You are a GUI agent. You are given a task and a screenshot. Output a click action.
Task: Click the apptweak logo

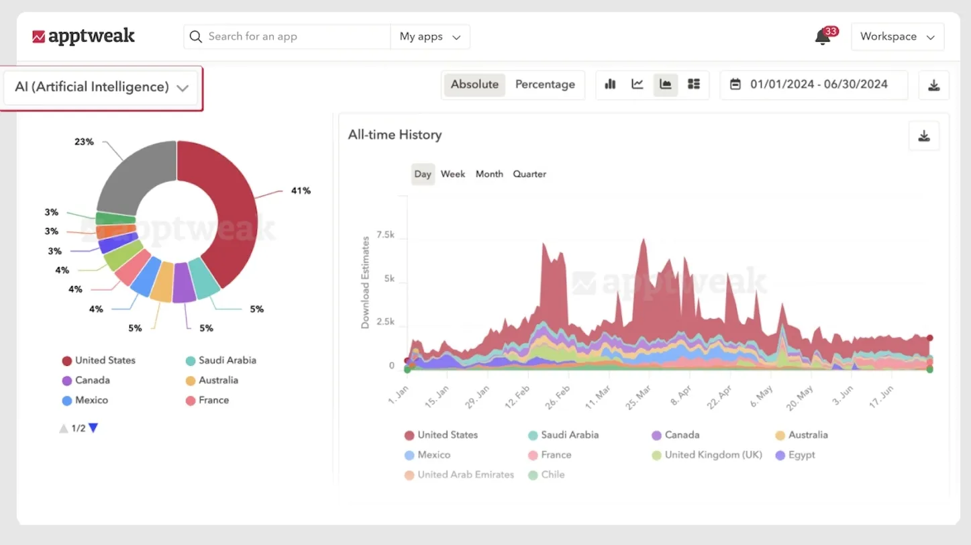pos(84,36)
